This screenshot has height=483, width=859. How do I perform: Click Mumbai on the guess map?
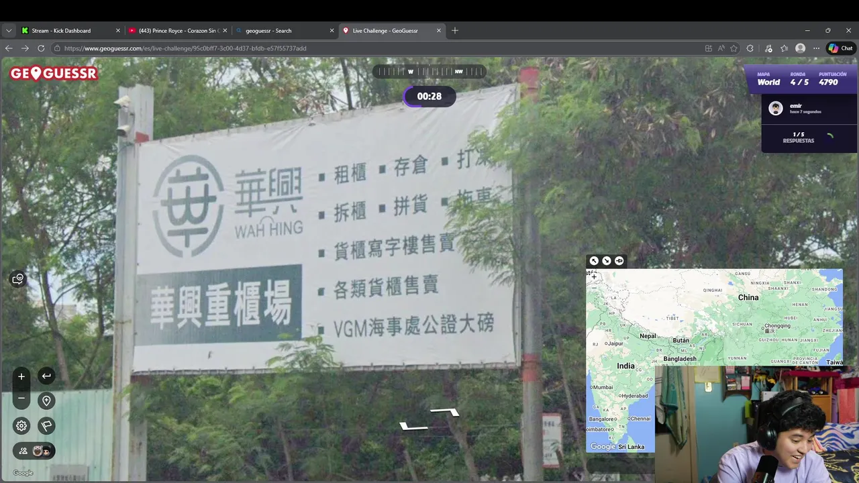[603, 387]
